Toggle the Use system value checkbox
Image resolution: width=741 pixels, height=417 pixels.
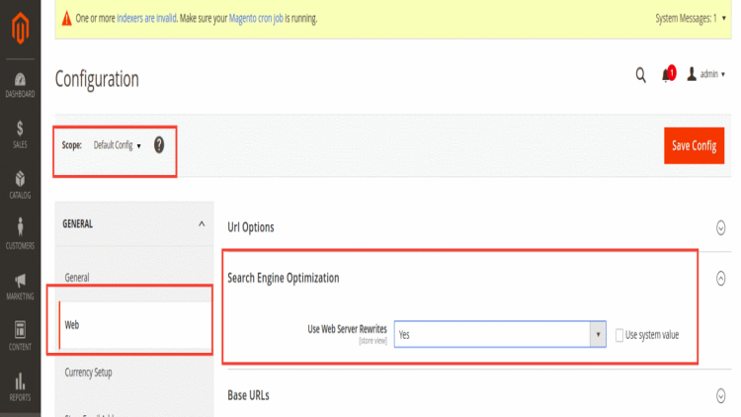(x=619, y=335)
